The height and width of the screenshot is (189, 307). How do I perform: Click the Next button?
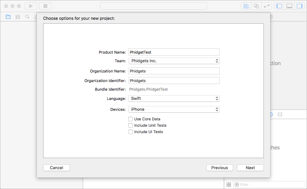point(250,168)
